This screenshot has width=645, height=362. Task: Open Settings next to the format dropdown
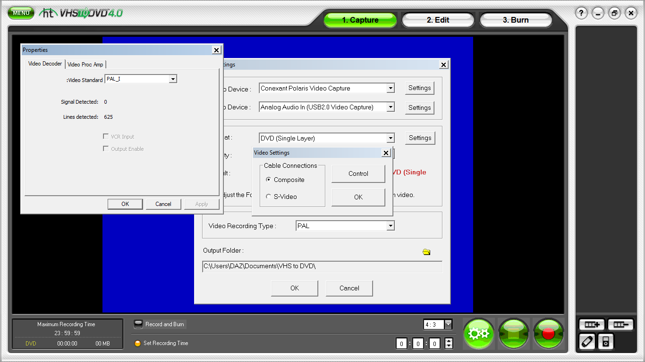(420, 138)
